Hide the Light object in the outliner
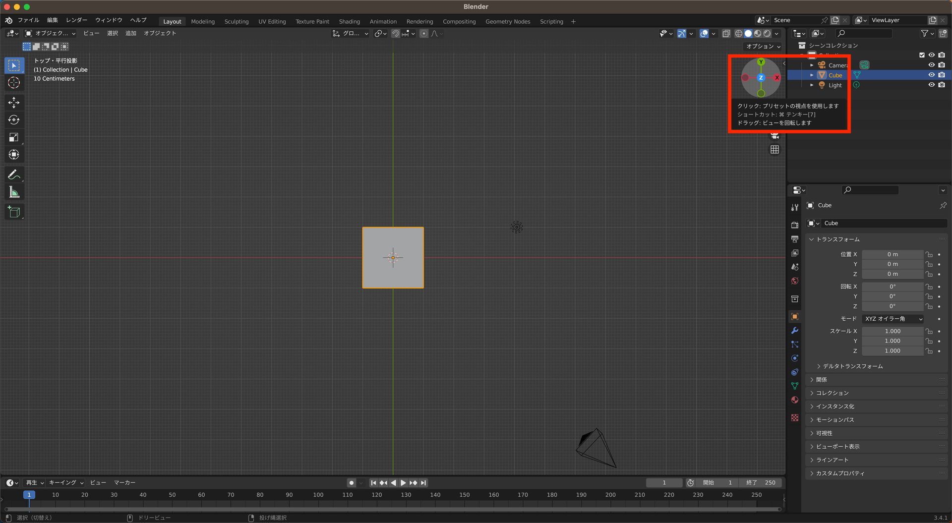952x523 pixels. click(x=932, y=85)
